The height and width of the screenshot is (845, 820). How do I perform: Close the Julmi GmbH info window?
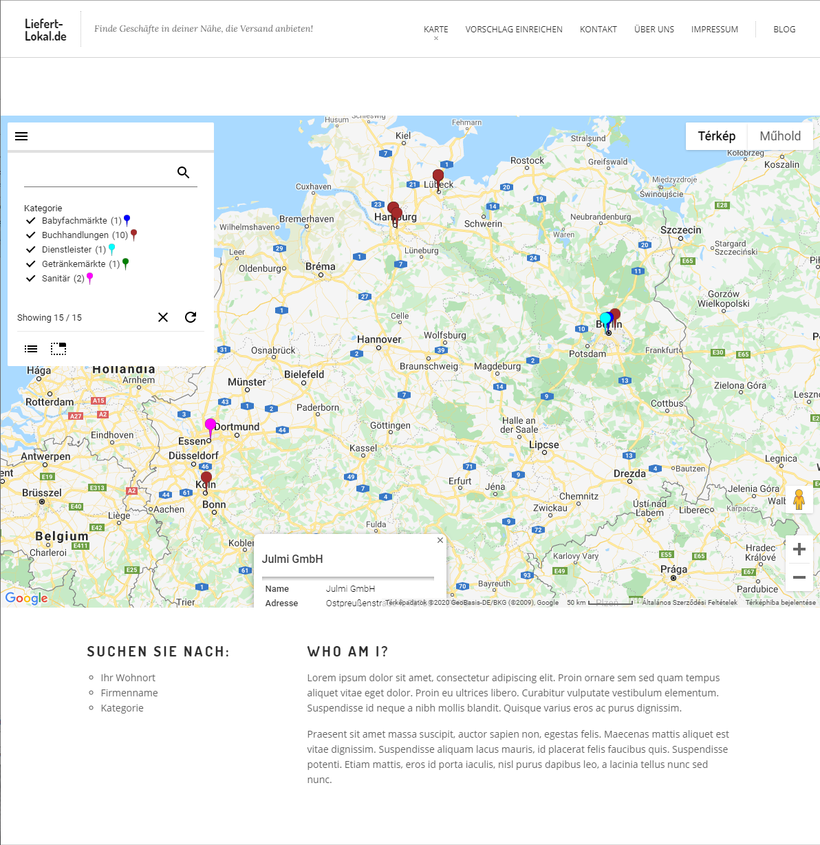(x=440, y=540)
